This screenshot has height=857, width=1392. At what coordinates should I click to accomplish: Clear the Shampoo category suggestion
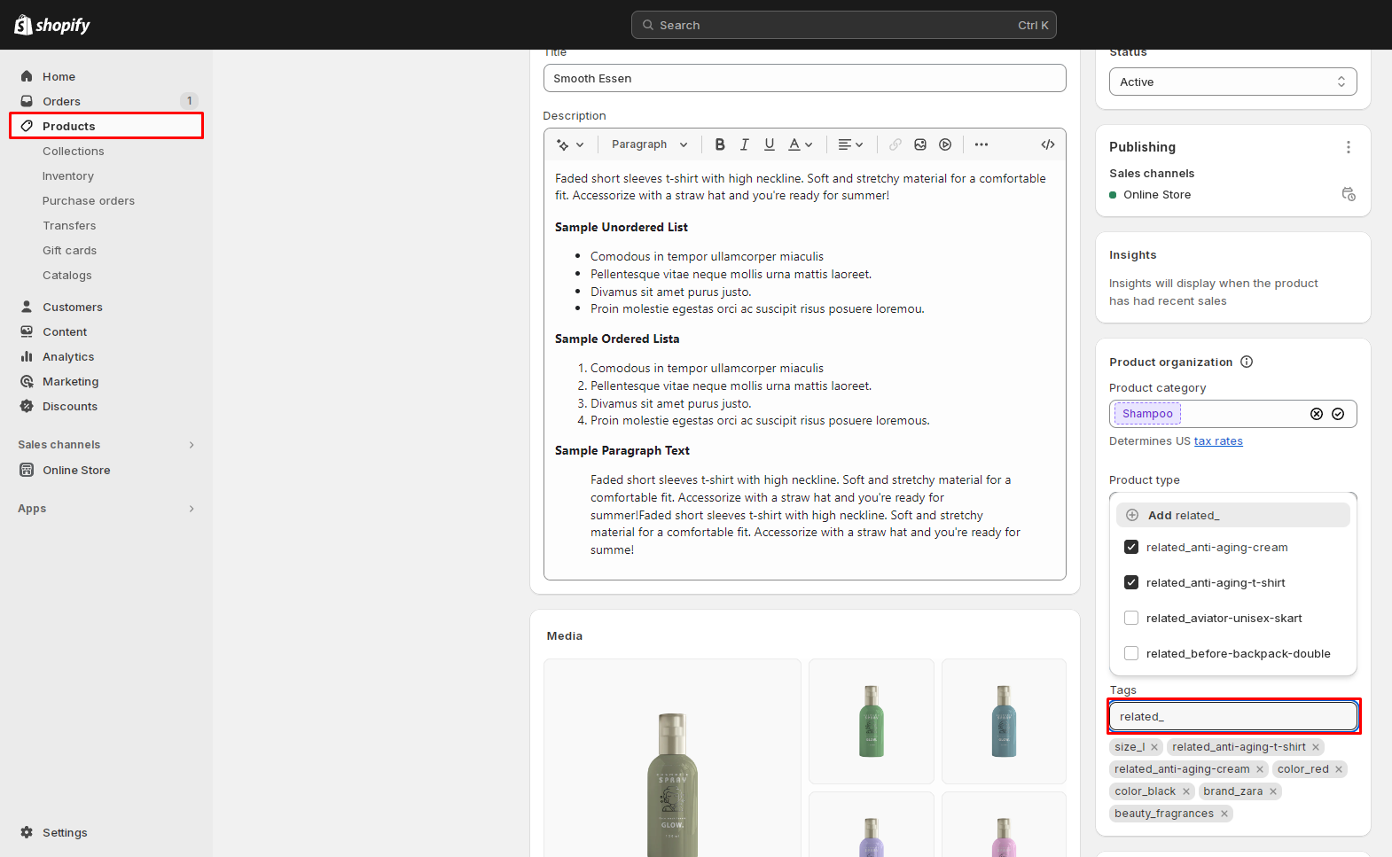click(x=1317, y=414)
